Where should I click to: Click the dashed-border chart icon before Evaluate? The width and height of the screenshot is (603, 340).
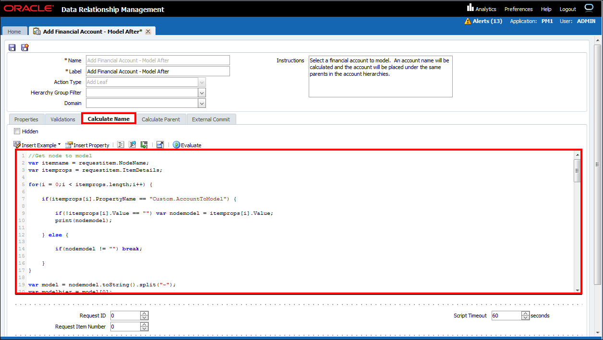click(160, 145)
